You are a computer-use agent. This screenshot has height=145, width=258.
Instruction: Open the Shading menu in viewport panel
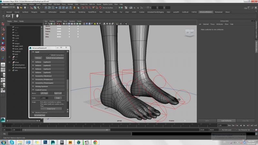pos(52,21)
